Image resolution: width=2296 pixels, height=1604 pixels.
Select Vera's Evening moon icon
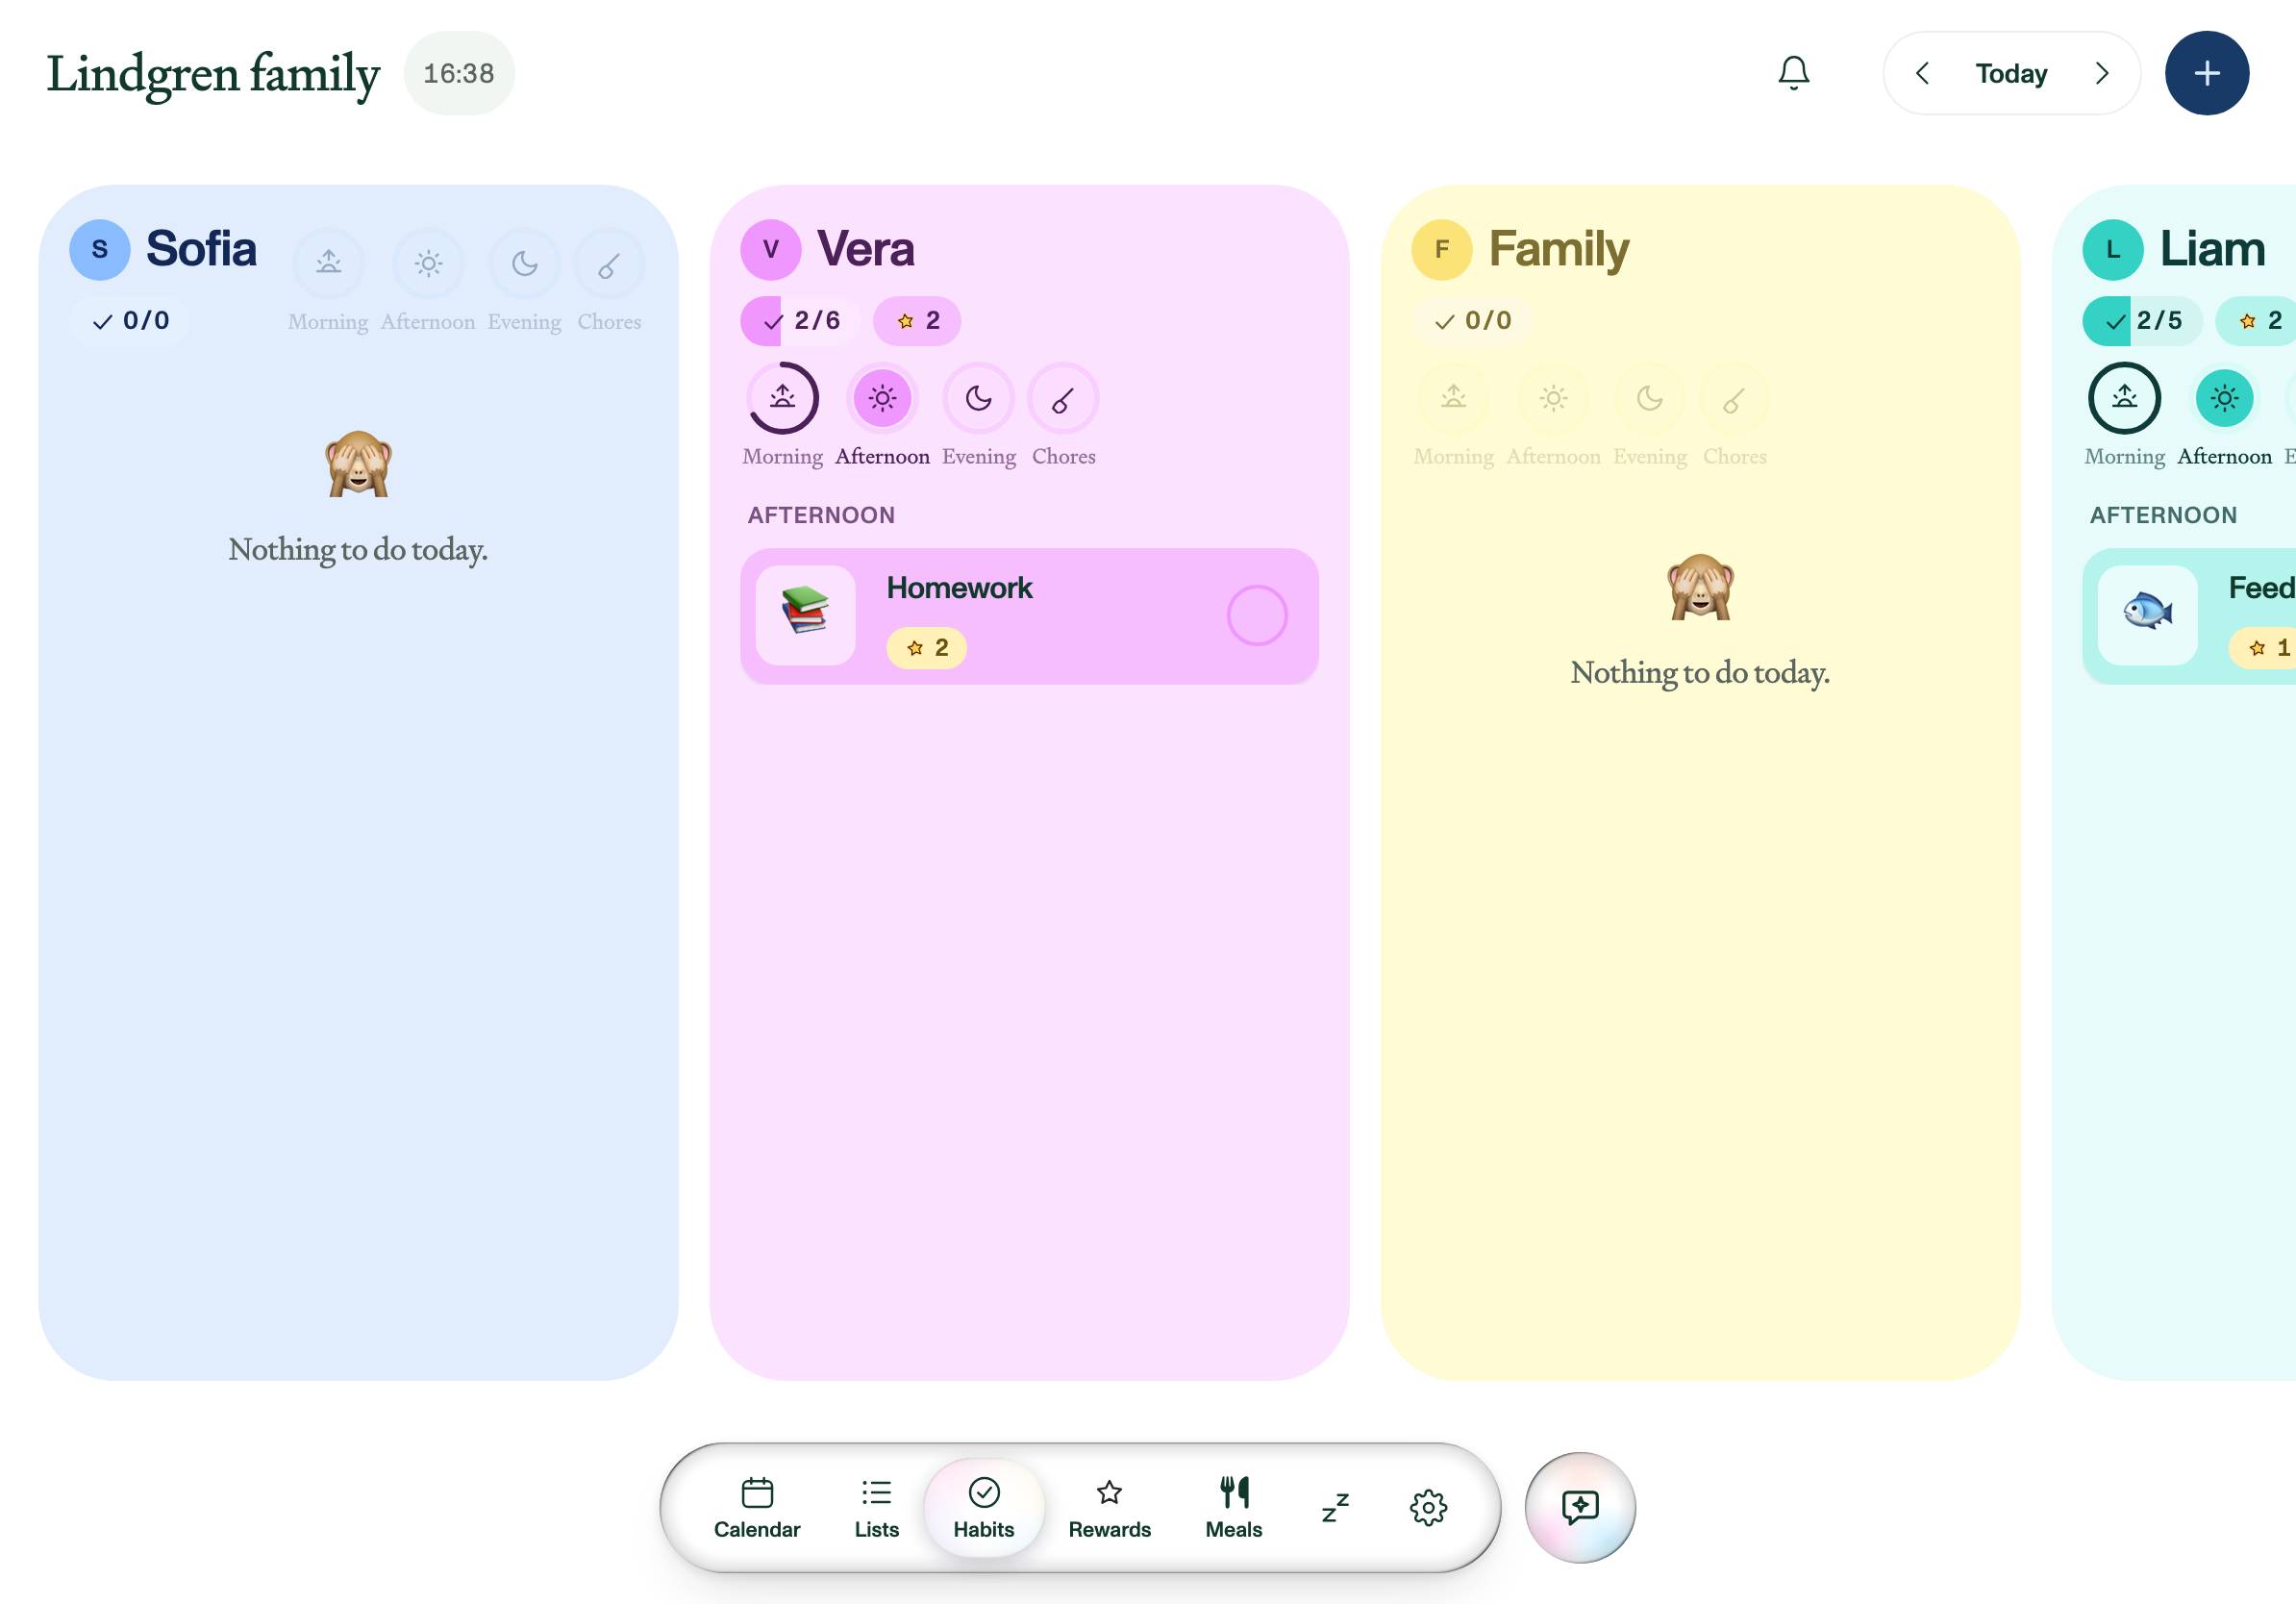pos(978,399)
